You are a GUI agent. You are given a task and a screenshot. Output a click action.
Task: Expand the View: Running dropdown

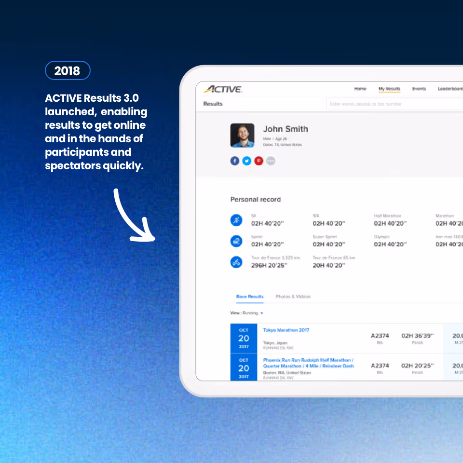point(247,313)
